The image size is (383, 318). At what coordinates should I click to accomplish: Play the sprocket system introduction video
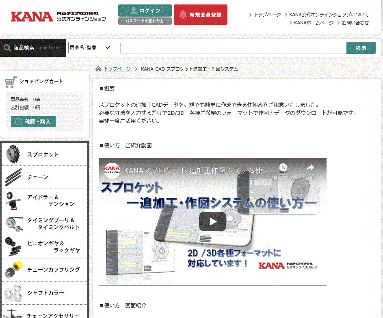click(212, 221)
